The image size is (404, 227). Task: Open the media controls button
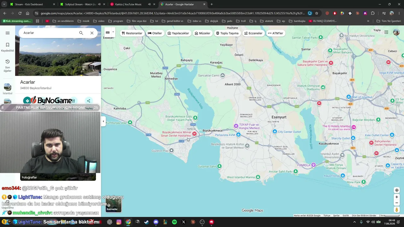384,13
